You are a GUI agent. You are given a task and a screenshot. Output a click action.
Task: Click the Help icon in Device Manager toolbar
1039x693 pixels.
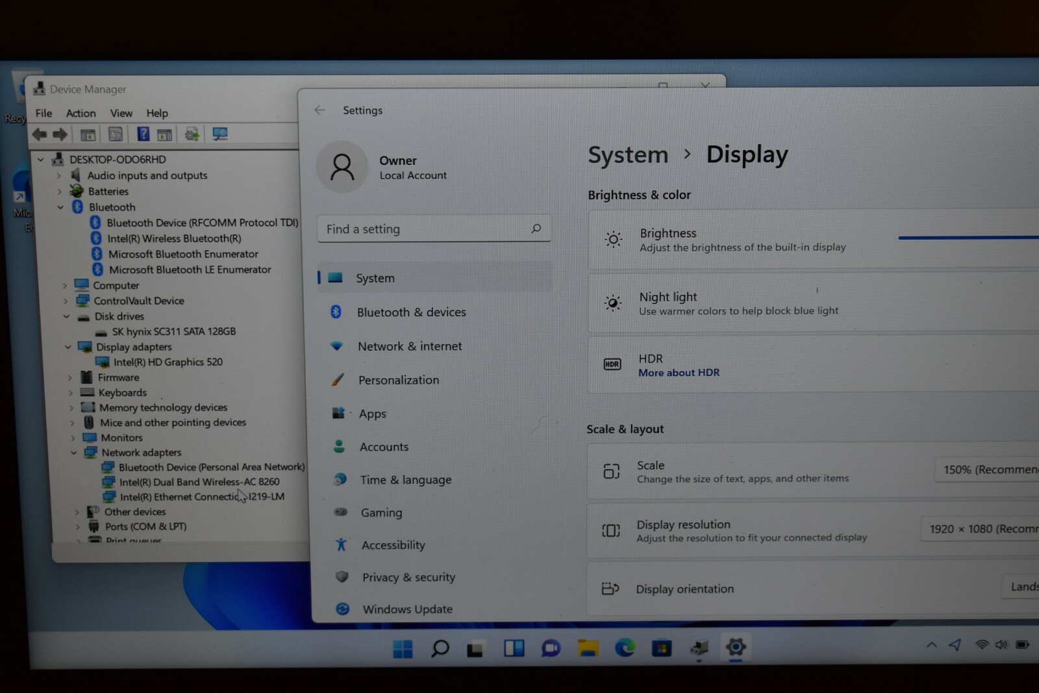[143, 134]
